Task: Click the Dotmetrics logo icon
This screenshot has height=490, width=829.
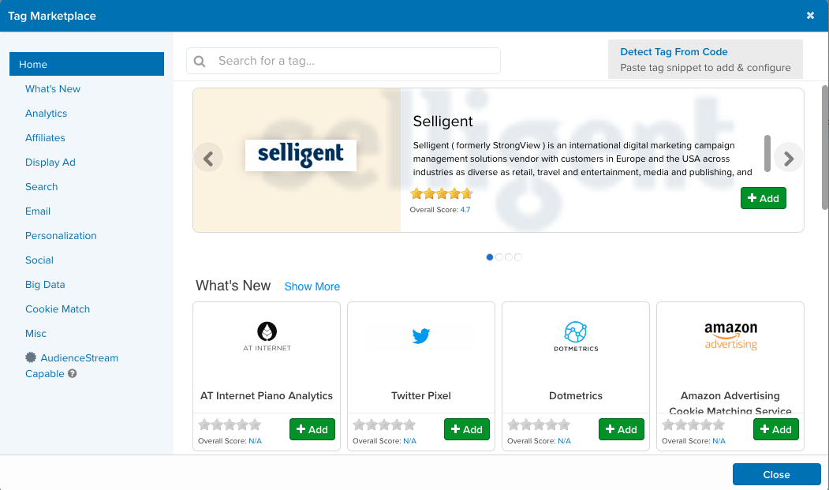Action: pyautogui.click(x=575, y=332)
